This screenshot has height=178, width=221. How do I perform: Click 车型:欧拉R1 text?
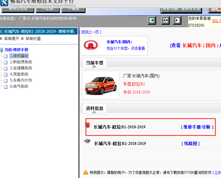tap(134, 84)
